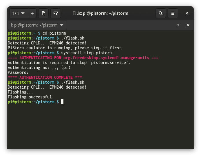Maximize the terminal pane
This screenshot has height=157, width=201.
178,25
